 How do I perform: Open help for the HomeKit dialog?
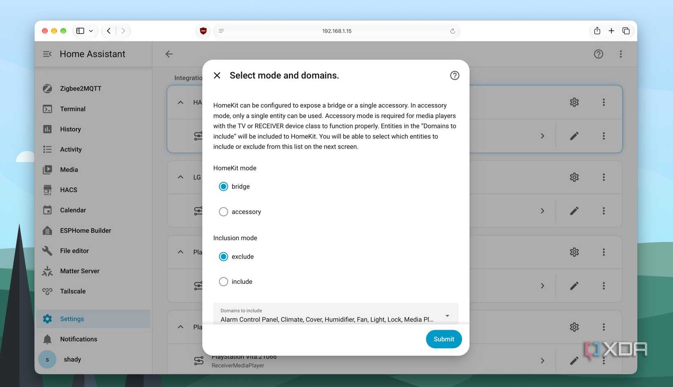click(454, 75)
